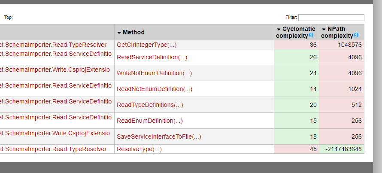Select the cyclomatic value 36 cell
The width and height of the screenshot is (382, 173).
click(x=297, y=45)
